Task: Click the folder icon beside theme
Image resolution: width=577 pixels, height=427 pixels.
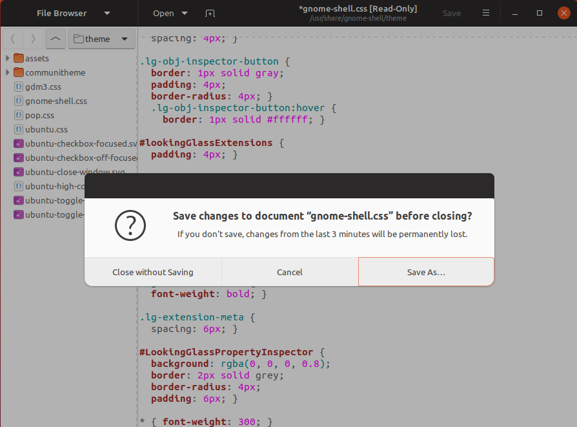Action: (x=78, y=39)
